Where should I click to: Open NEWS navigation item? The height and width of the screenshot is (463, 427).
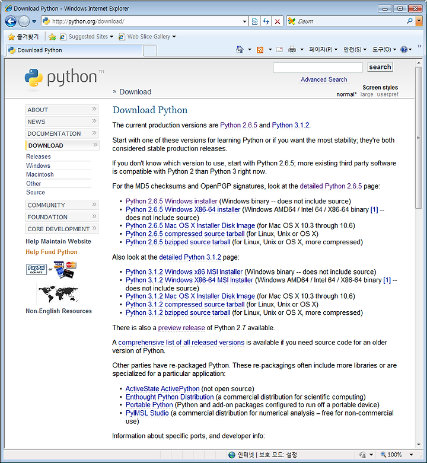pyautogui.click(x=62, y=122)
